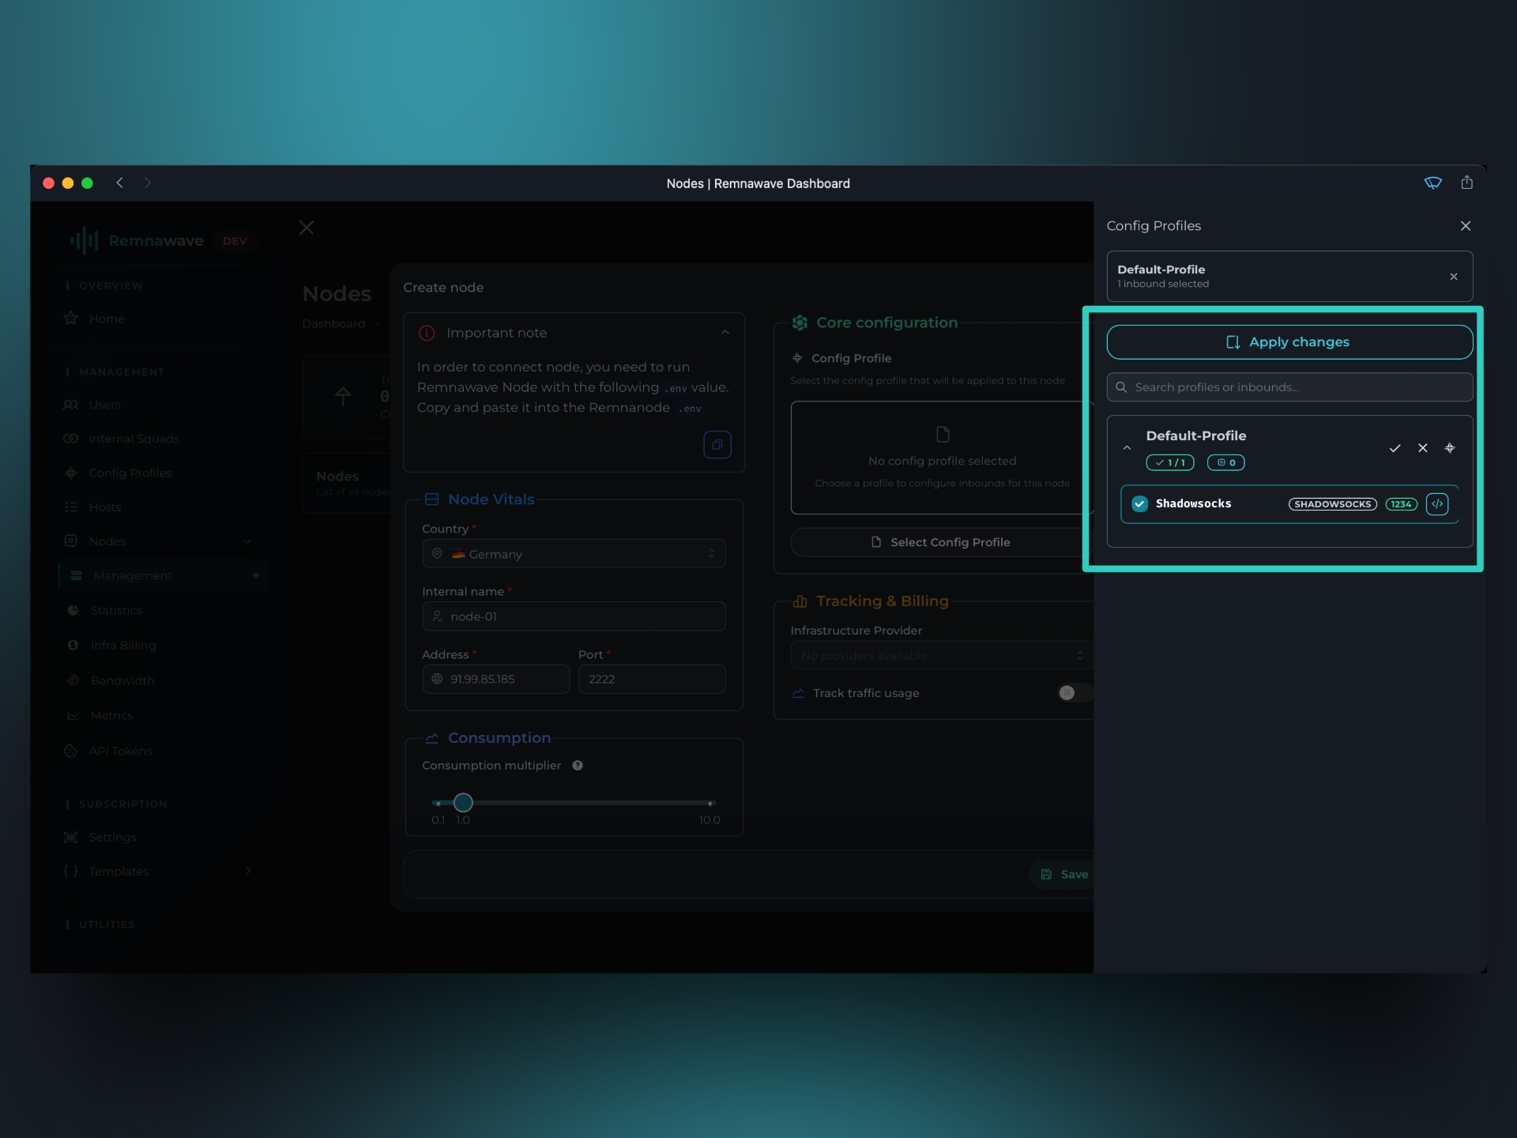The height and width of the screenshot is (1138, 1517).
Task: Deselect all inbounds with the X icon
Action: click(x=1422, y=448)
